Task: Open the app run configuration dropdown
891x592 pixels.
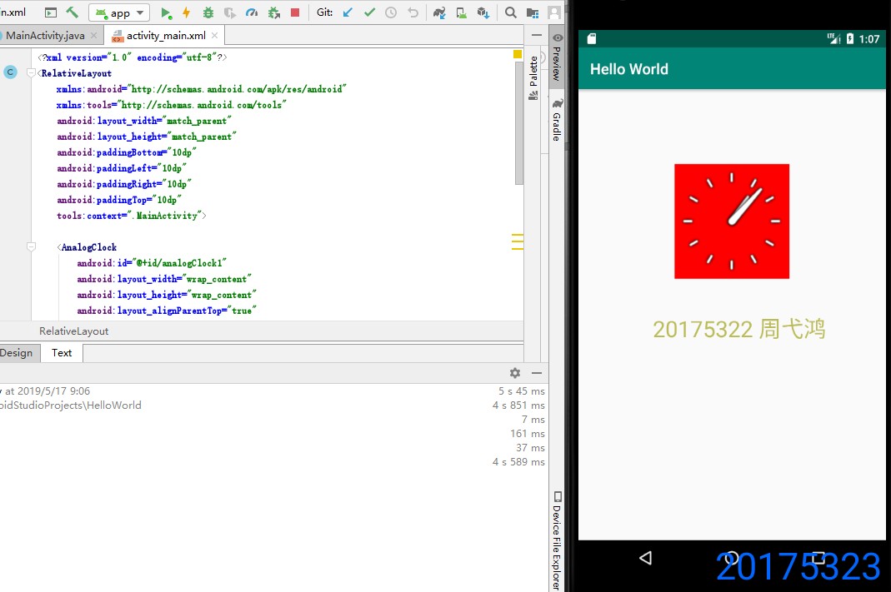Action: click(119, 12)
